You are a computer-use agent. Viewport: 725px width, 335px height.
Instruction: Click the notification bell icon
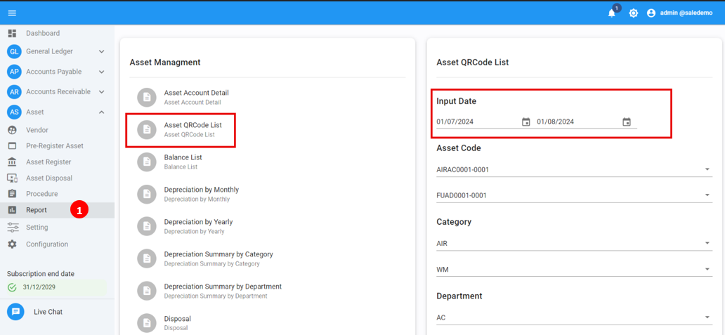[x=611, y=13]
